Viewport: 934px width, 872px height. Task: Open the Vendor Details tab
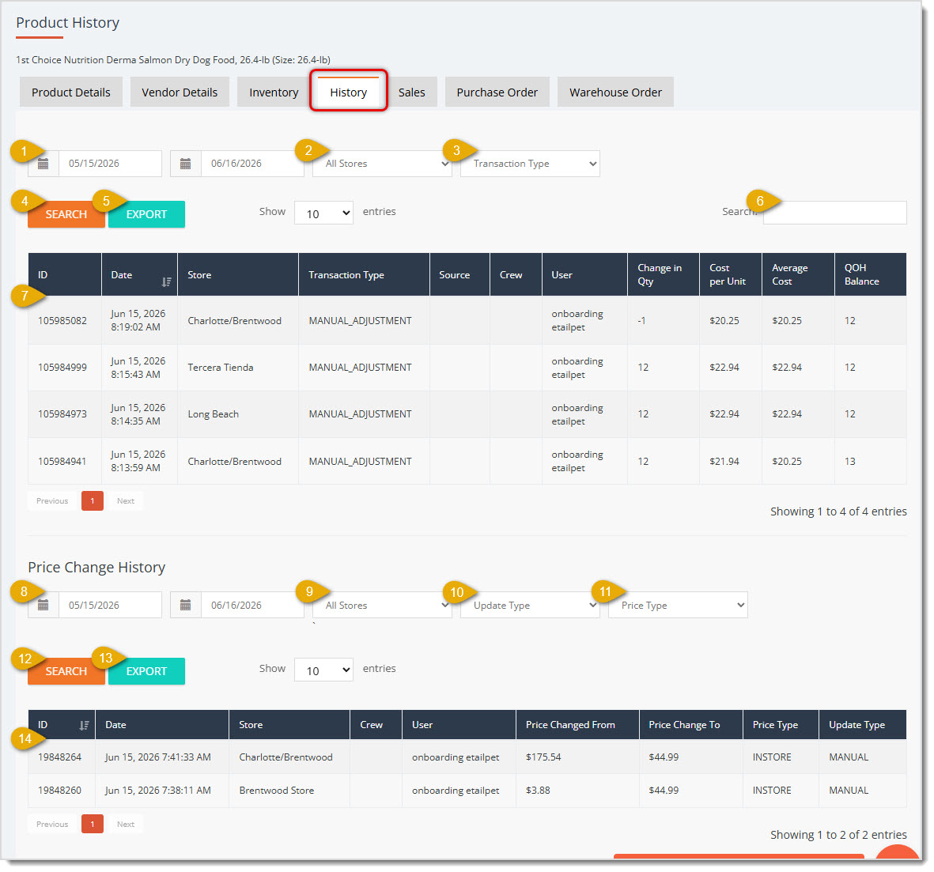pos(180,92)
